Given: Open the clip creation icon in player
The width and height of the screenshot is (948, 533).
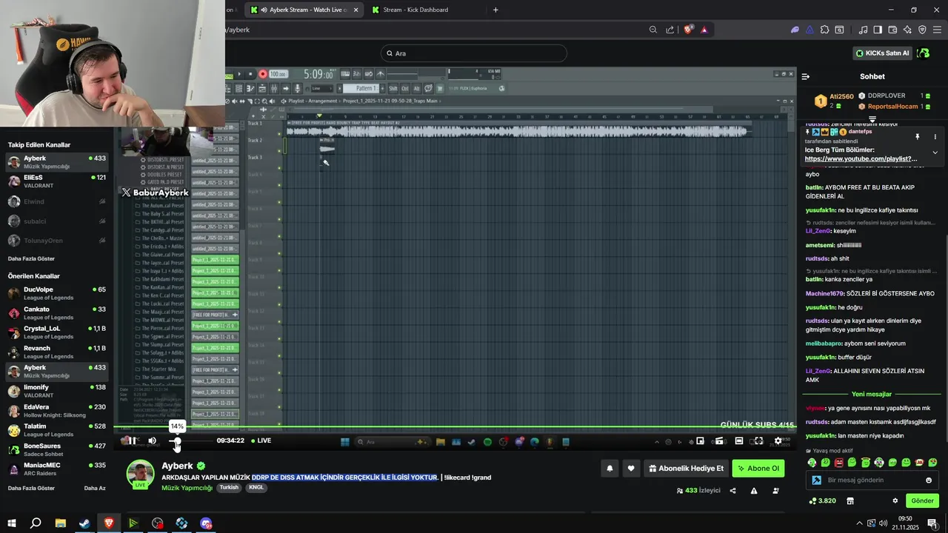Looking at the screenshot, I should (x=719, y=440).
